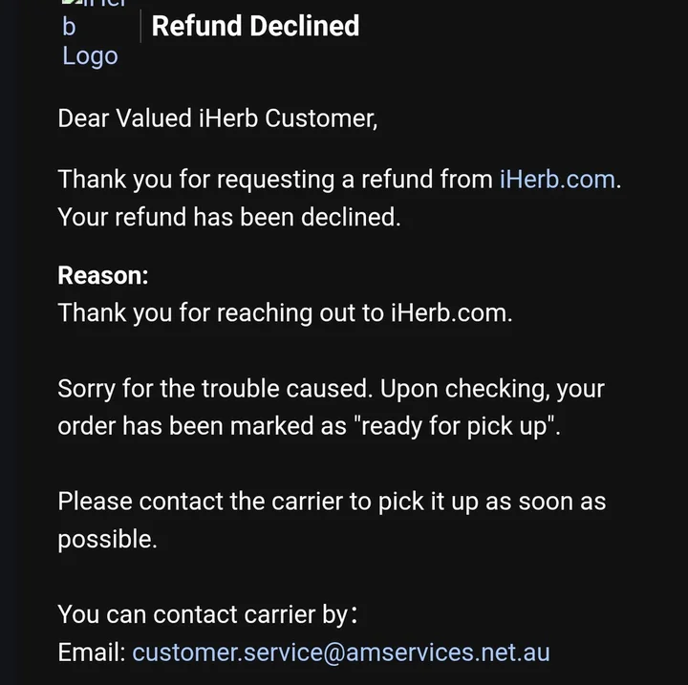Image resolution: width=688 pixels, height=685 pixels.
Task: Click the "Email:" label text
Action: (92, 653)
